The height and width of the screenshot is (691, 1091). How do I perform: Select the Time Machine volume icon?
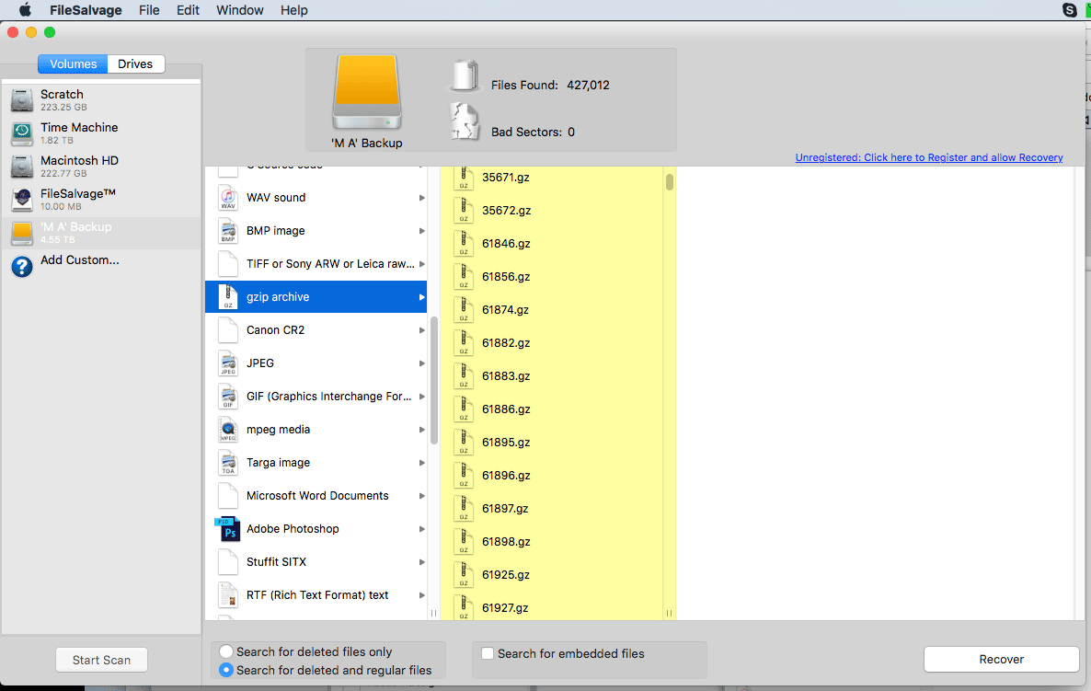pyautogui.click(x=21, y=132)
